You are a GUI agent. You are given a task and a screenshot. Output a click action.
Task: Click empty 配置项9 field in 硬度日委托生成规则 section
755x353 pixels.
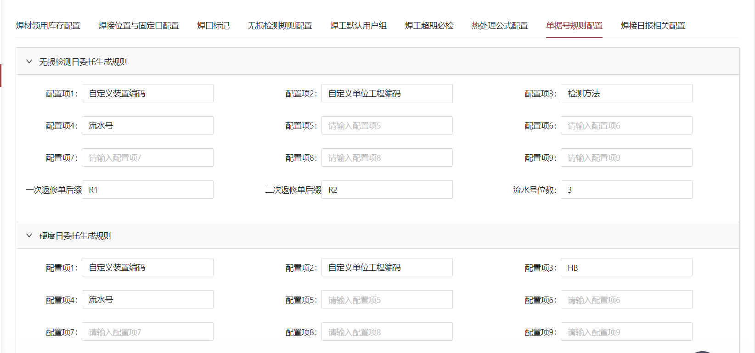(x=626, y=331)
